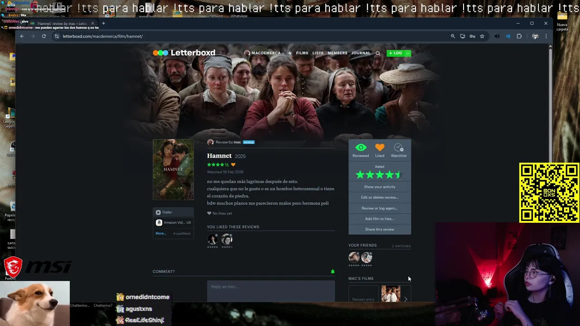Open the LISTS menu
Screen dimensions: 580x326
pos(318,53)
